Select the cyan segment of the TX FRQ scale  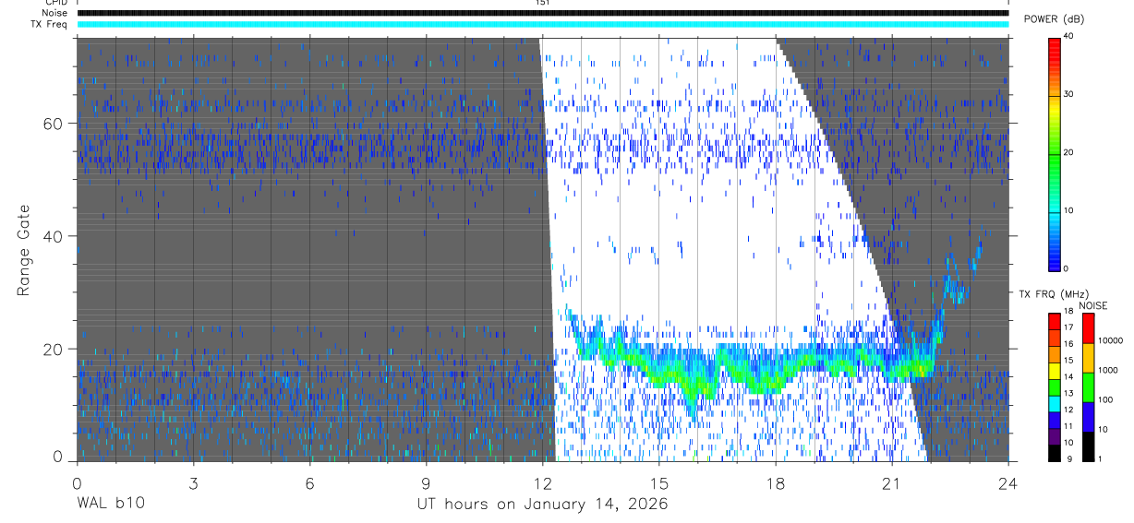click(1054, 404)
